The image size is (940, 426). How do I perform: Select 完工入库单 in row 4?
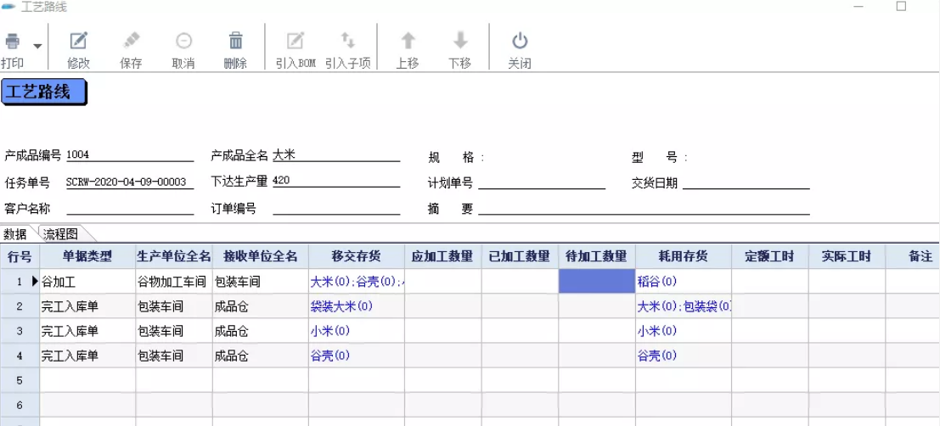click(x=87, y=356)
